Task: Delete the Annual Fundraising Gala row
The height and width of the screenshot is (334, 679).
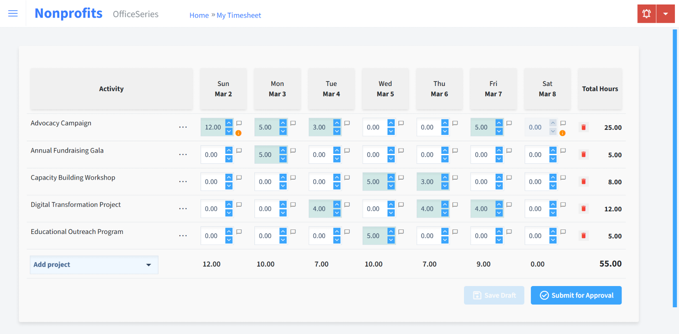Action: pyautogui.click(x=583, y=154)
